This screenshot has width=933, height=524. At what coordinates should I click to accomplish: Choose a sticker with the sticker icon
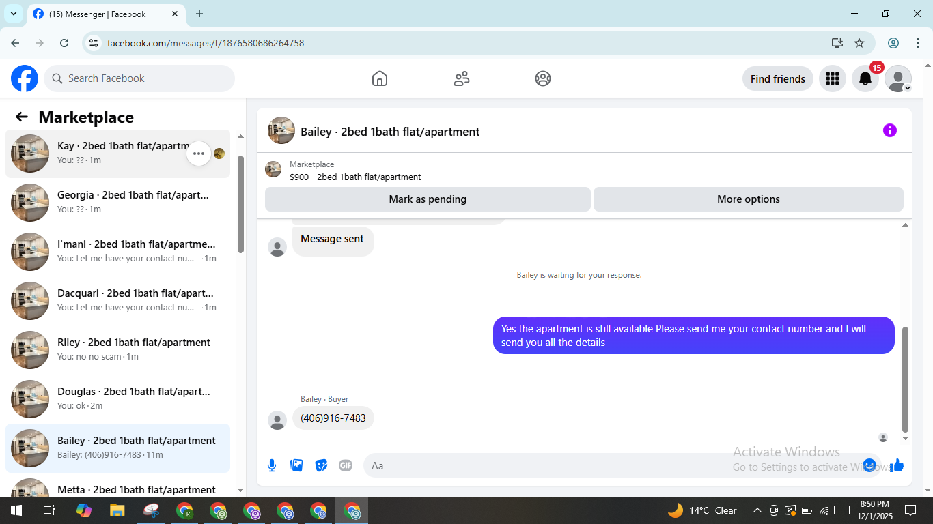(321, 465)
